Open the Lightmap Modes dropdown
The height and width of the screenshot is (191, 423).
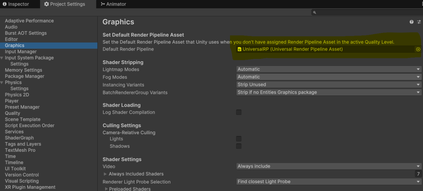tap(329, 69)
